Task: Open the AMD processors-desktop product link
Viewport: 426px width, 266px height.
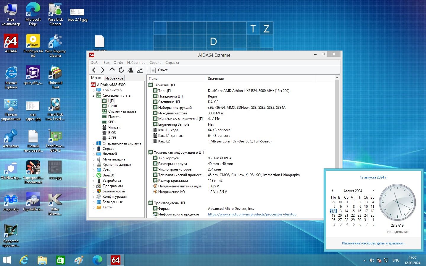Action: [x=252, y=214]
